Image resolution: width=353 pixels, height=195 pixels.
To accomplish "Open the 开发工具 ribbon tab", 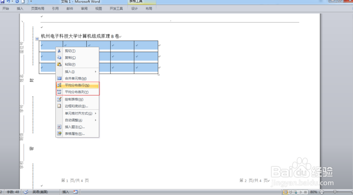I will coord(116,8).
